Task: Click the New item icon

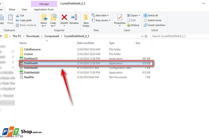Action: pyautogui.click(x=93, y=15)
